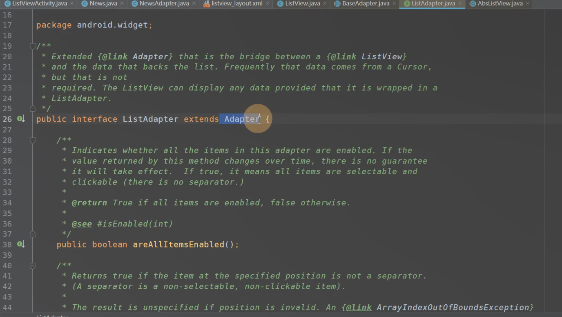Click the #isEnabled(int) reference
Screen dimensions: 562x317
pyautogui.click(x=135, y=224)
